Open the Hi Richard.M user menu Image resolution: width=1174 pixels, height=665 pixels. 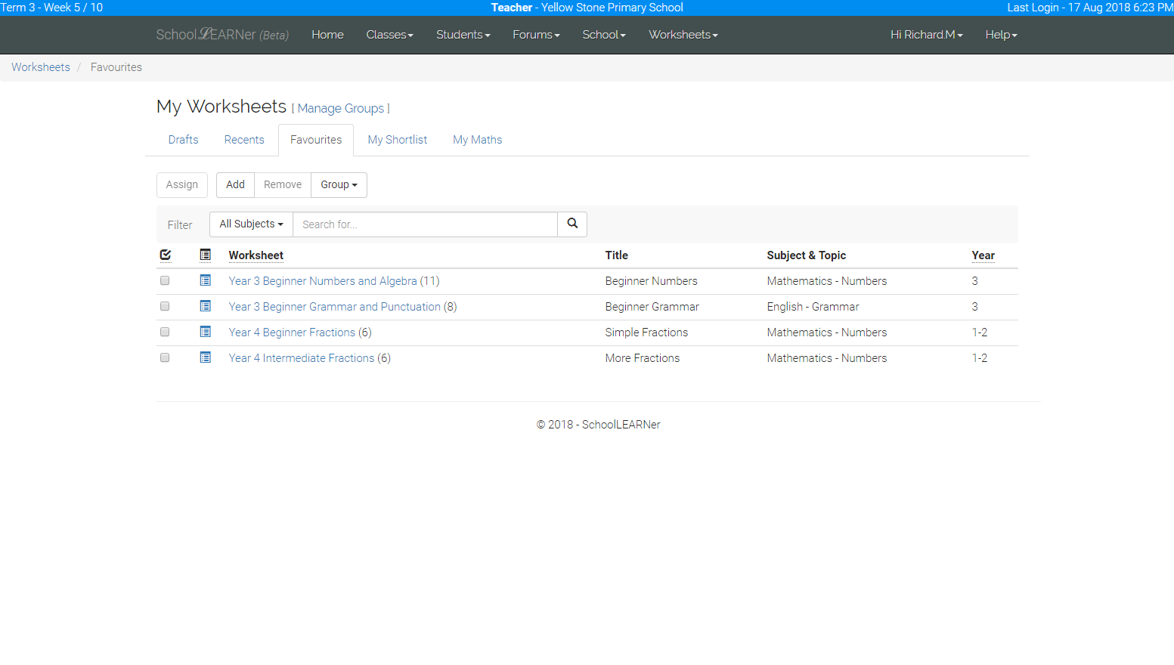pyautogui.click(x=927, y=35)
